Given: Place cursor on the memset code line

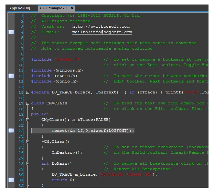Looking at the screenshot, I should [x=92, y=131].
